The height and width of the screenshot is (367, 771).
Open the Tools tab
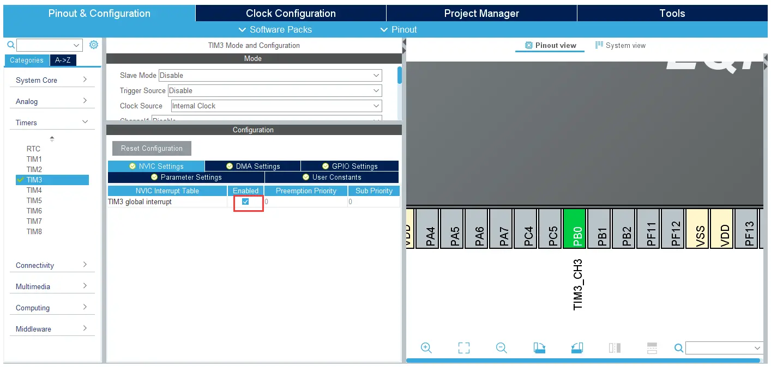(x=672, y=13)
